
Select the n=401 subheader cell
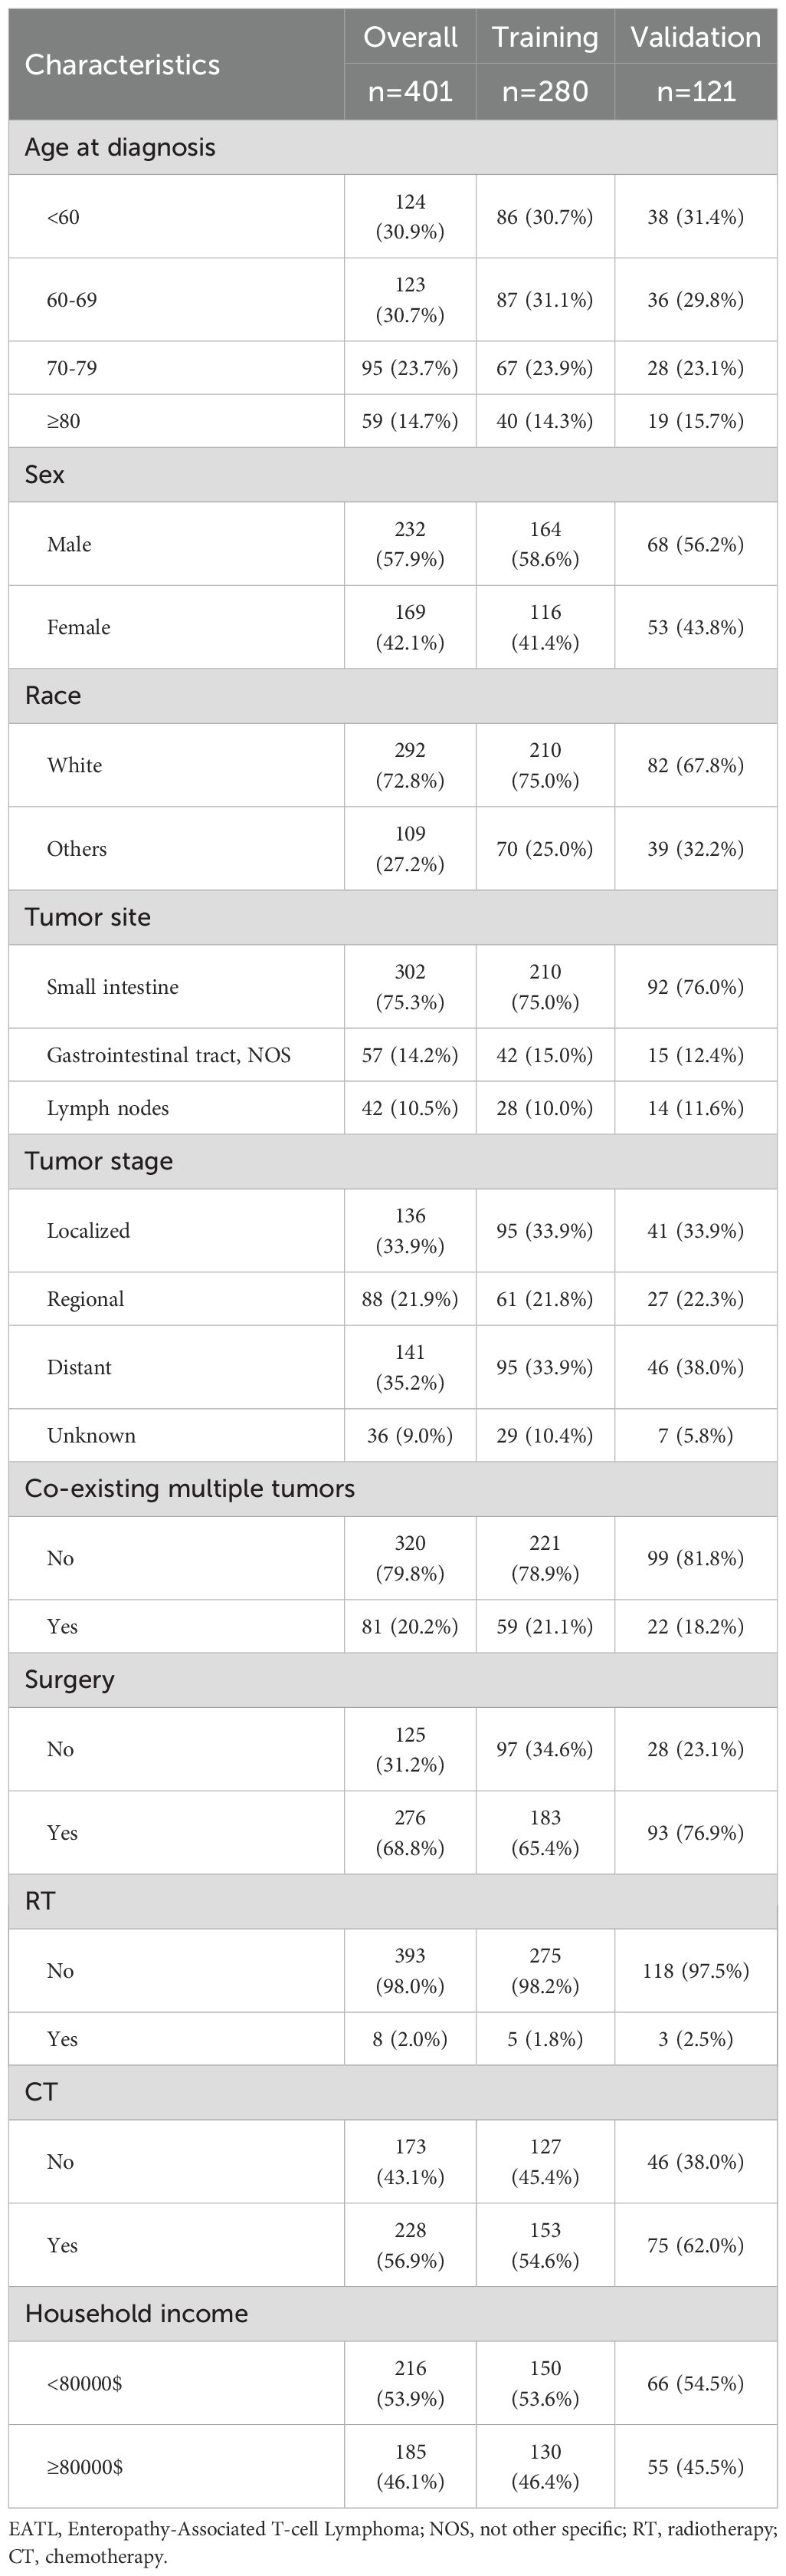pos(410,92)
